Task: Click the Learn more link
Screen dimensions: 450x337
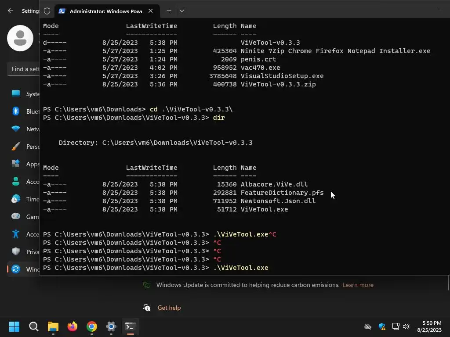Action: pyautogui.click(x=358, y=285)
